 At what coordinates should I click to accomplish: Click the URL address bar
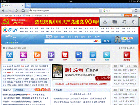tap(64, 11)
